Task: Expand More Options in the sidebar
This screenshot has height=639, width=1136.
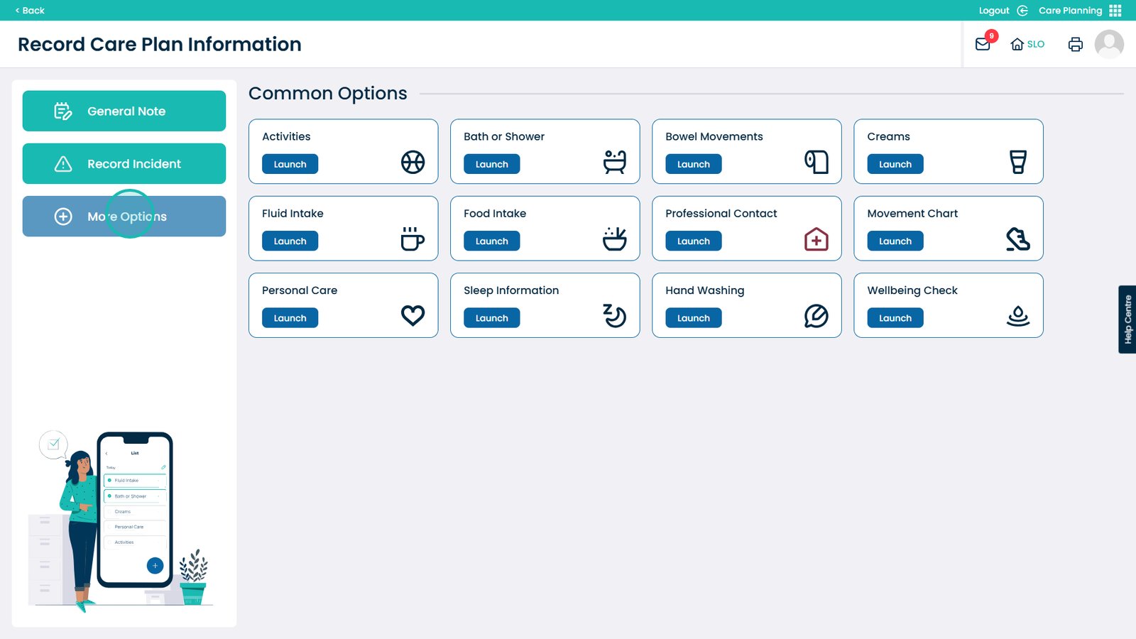Action: point(124,217)
